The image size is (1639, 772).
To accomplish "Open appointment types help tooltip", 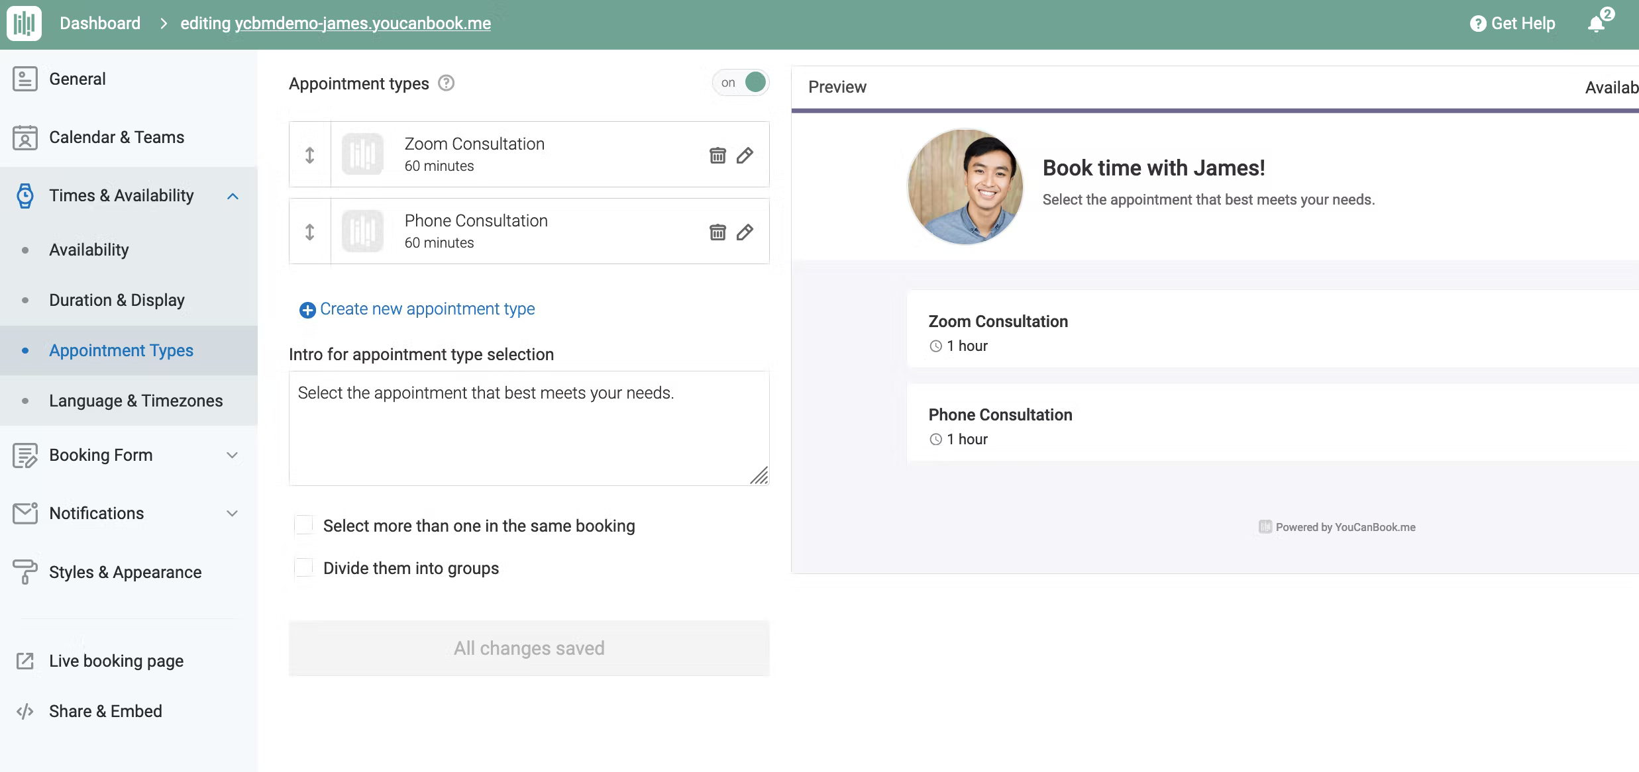I will tap(447, 83).
